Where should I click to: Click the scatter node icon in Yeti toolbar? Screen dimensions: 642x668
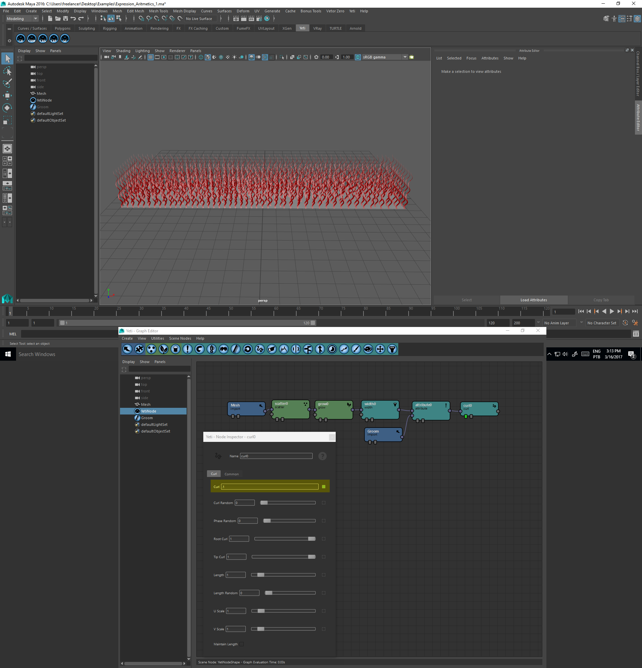(x=151, y=349)
